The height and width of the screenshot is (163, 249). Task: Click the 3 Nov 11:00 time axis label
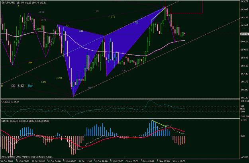pyautogui.click(x=179, y=161)
